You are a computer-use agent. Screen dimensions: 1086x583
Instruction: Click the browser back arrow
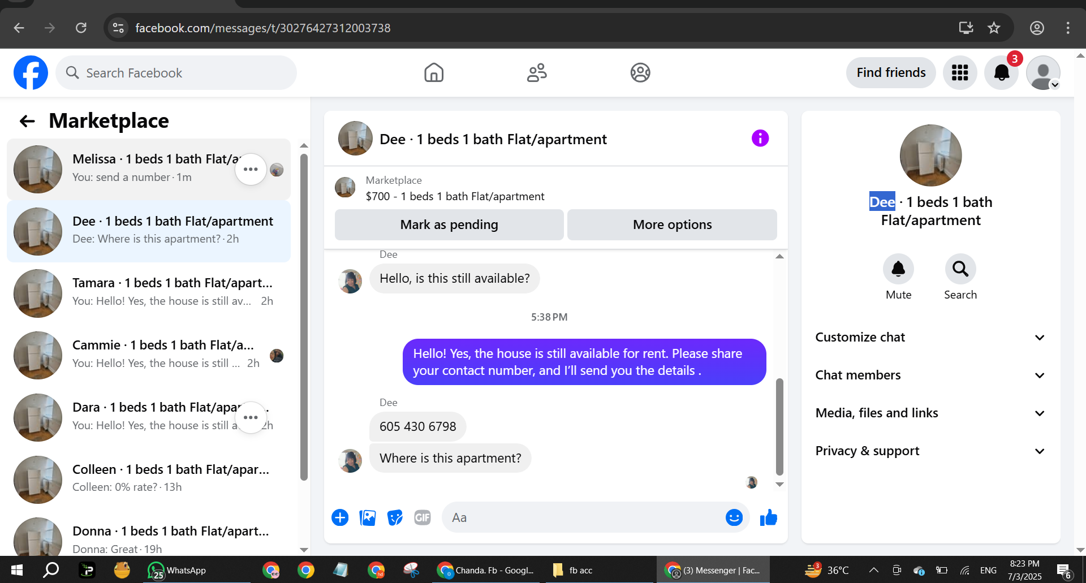19,28
